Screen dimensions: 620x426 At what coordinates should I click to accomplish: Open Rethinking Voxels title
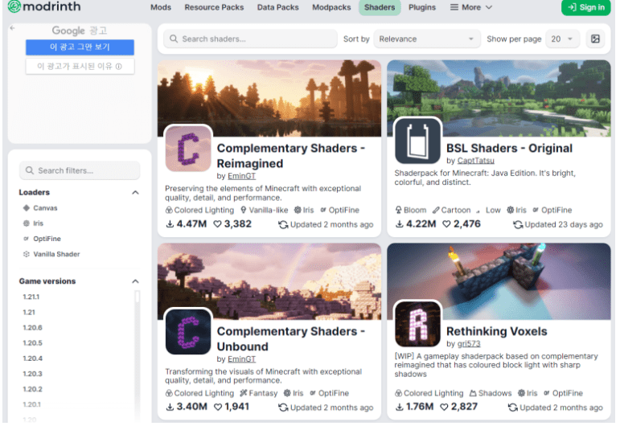497,331
